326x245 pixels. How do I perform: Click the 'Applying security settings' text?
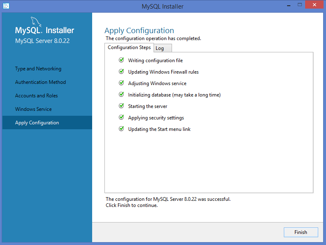coord(156,118)
